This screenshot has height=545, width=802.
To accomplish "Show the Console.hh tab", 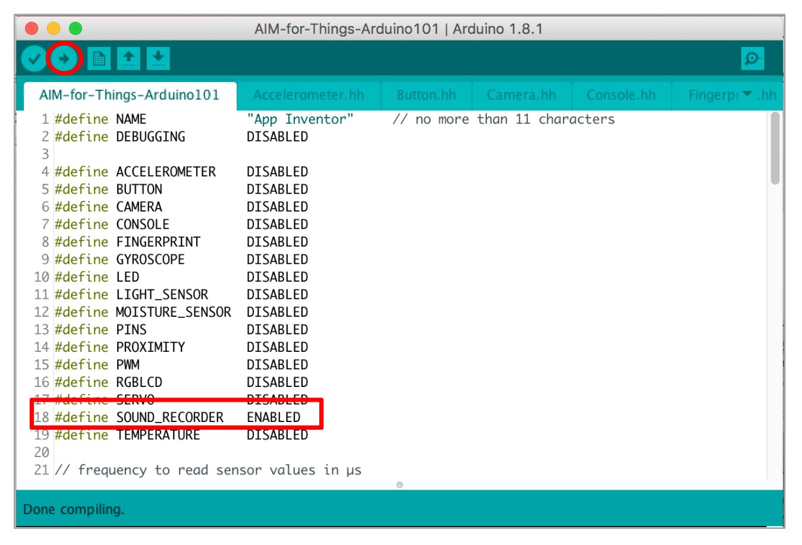I will click(x=621, y=95).
